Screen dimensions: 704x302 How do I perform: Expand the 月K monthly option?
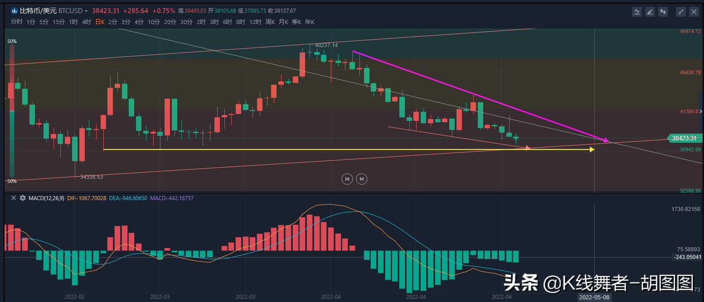(x=283, y=21)
